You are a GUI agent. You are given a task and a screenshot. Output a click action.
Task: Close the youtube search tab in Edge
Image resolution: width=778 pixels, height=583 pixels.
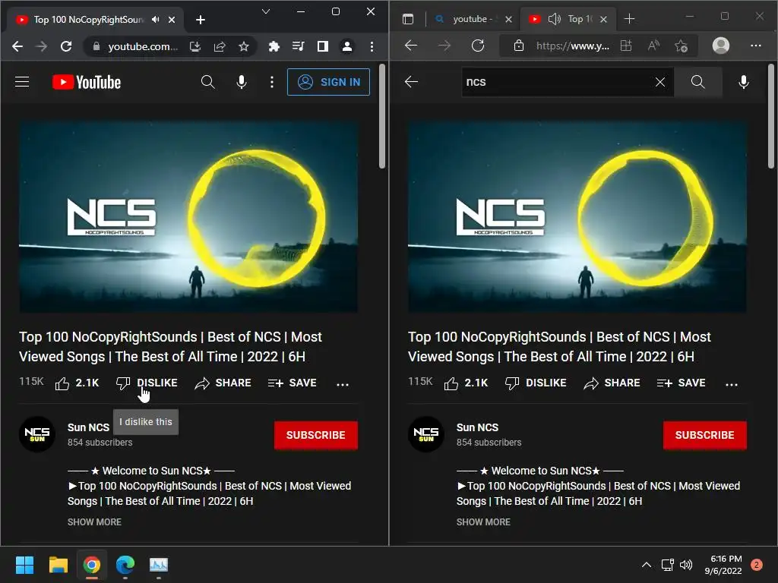[x=508, y=19]
